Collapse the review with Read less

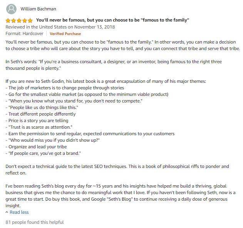(x=19, y=212)
